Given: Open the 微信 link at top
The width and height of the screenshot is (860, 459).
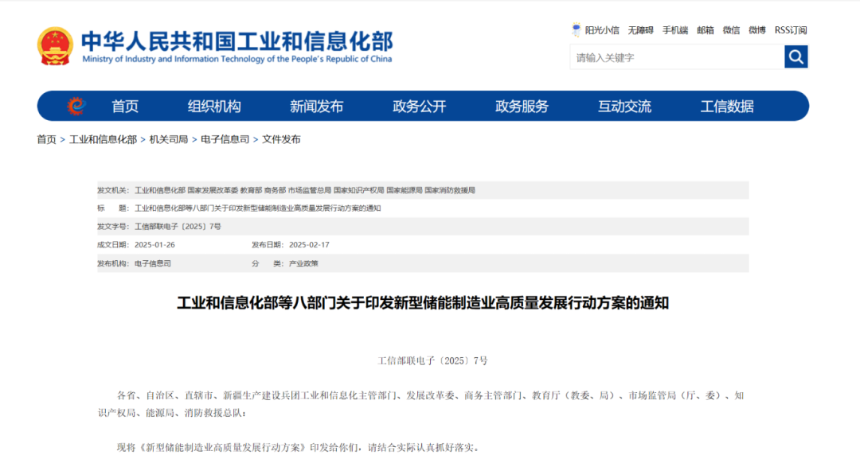Looking at the screenshot, I should tap(731, 30).
